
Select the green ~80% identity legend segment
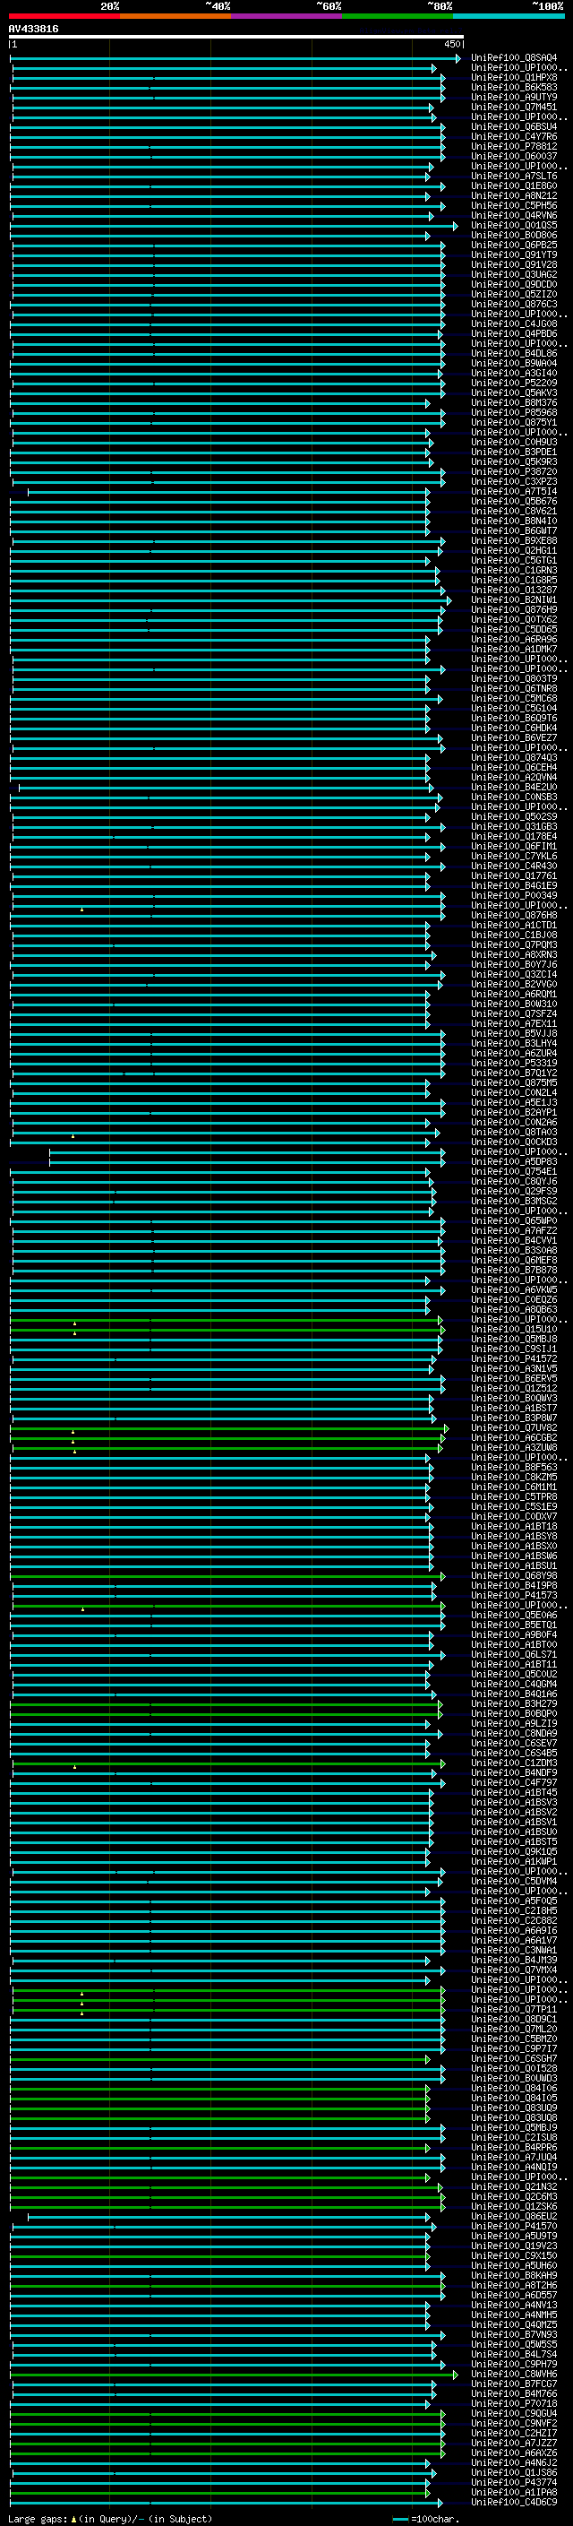pos(398,16)
